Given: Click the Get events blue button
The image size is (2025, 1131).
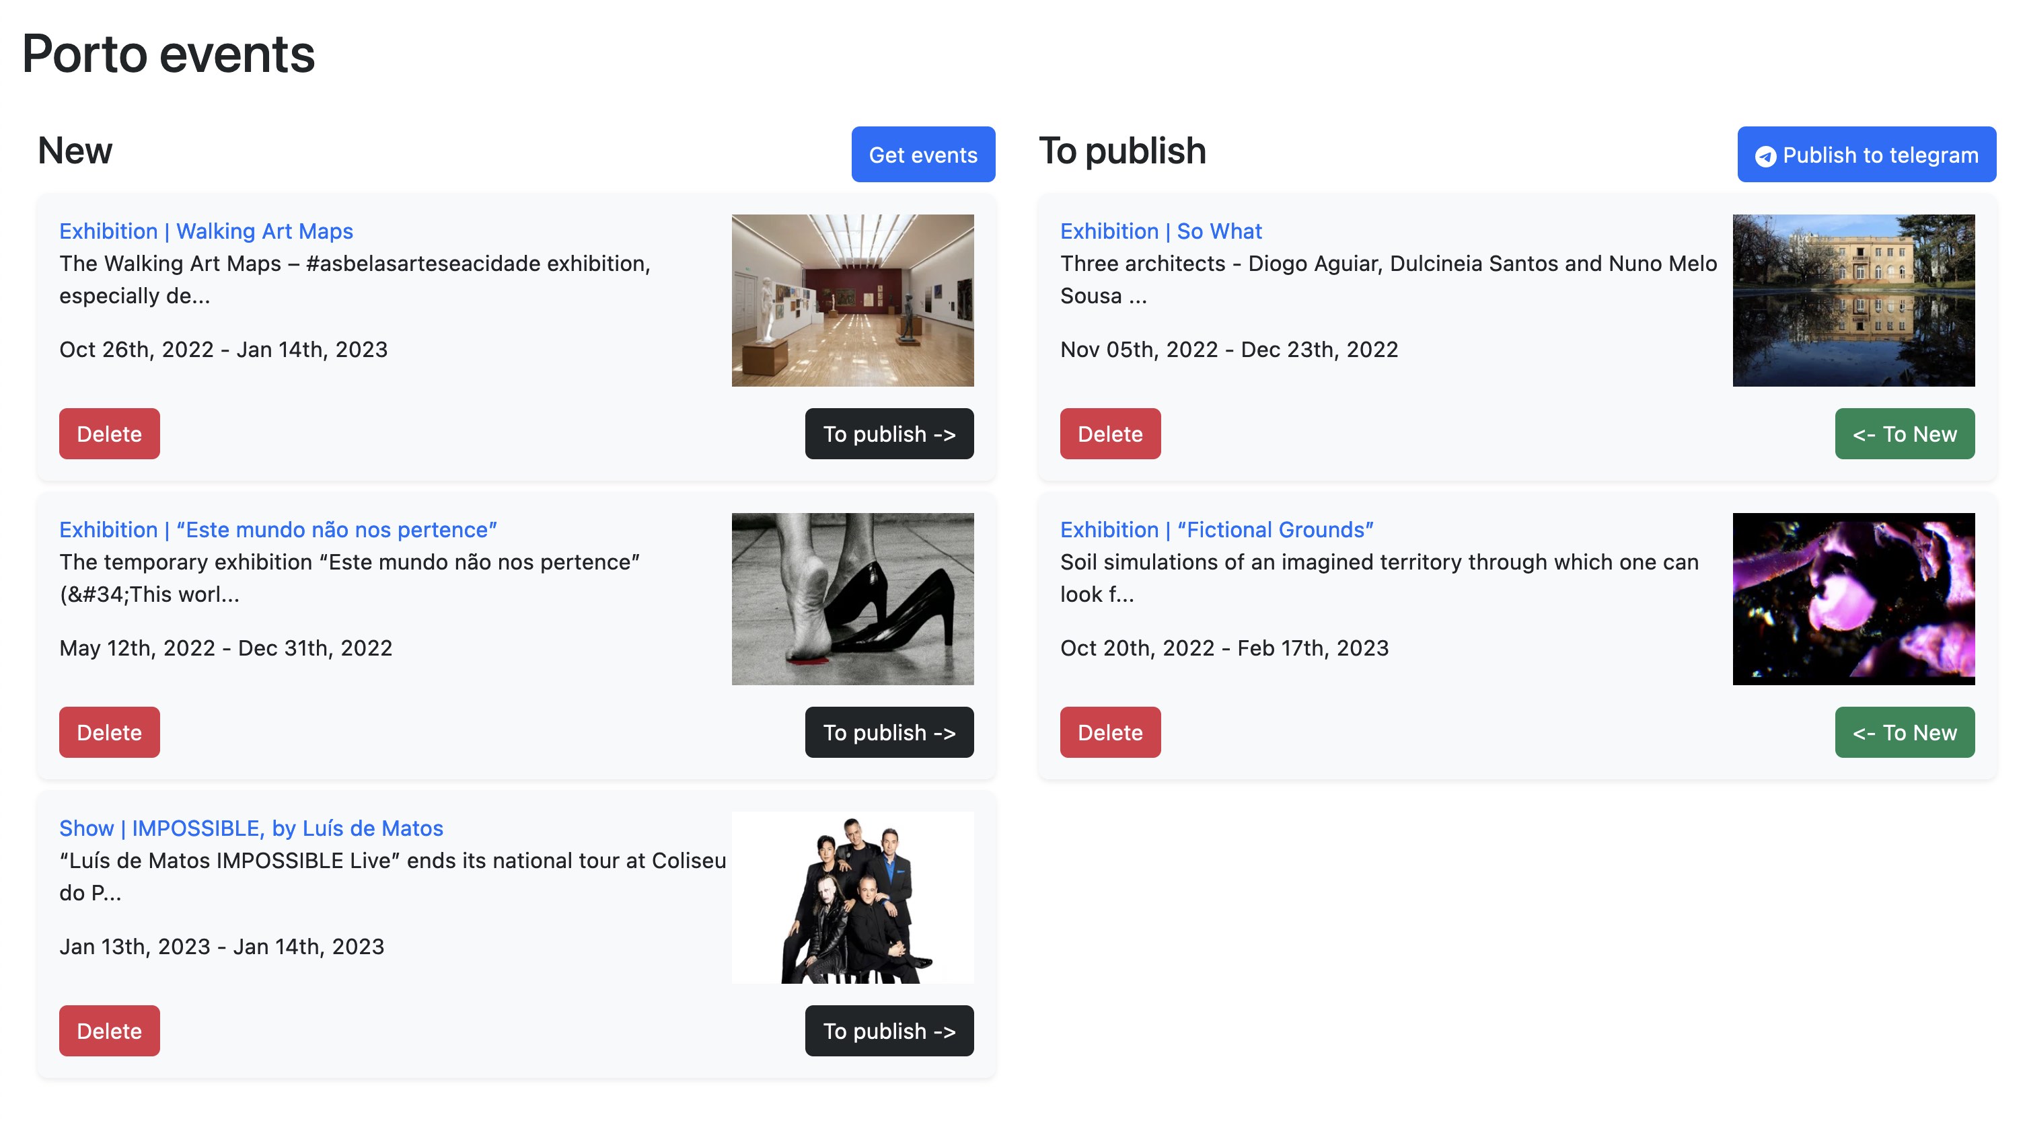Looking at the screenshot, I should (x=922, y=154).
